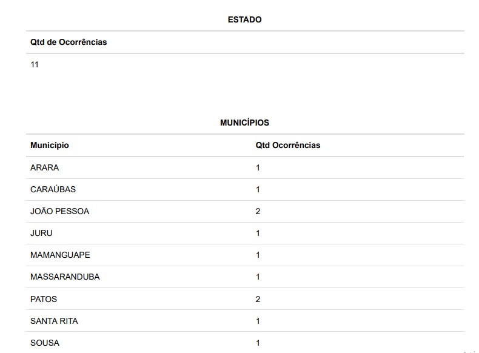The width and height of the screenshot is (479, 353).
Task: Select the PATOS municipality name
Action: click(44, 299)
